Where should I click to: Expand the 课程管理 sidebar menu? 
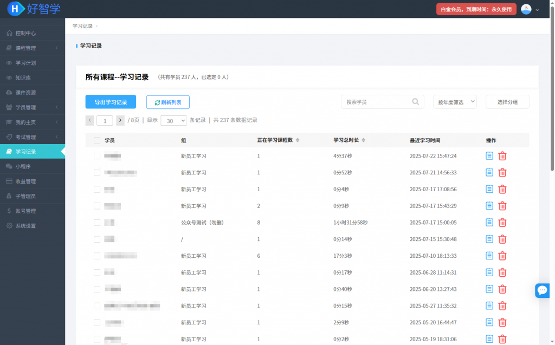point(33,48)
